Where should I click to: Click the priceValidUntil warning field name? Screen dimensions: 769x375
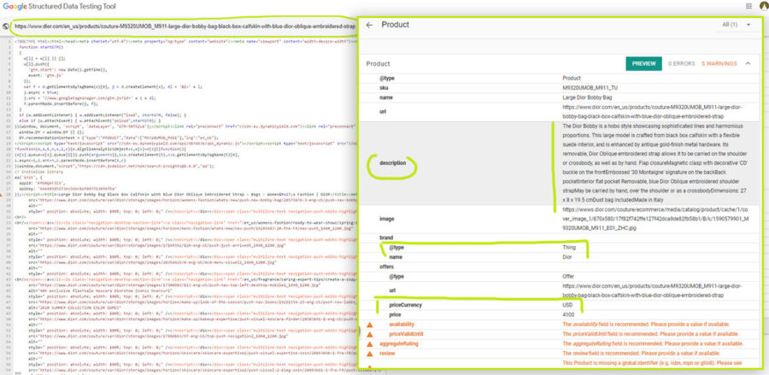click(x=406, y=334)
